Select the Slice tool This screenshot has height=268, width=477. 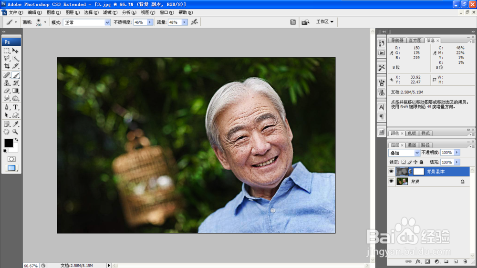[15, 66]
